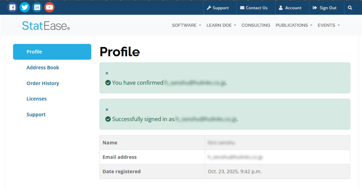This screenshot has width=362, height=189.
Task: Click the Sign Out button
Action: [x=325, y=8]
